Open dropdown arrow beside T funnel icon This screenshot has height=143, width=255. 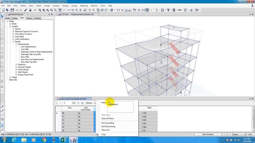coord(171,10)
